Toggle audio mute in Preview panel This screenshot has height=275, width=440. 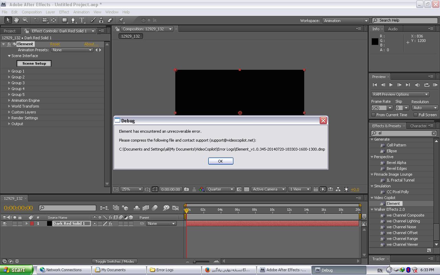tap(417, 85)
